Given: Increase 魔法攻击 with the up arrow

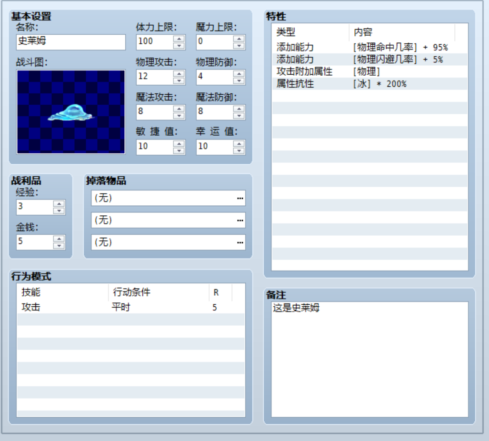Looking at the screenshot, I should click(179, 109).
